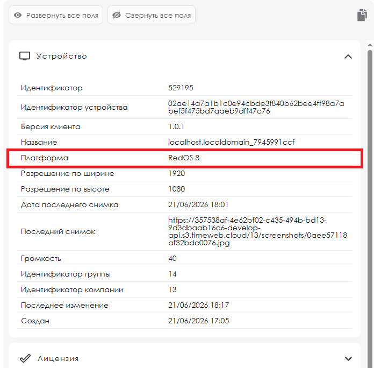The image size is (374, 368).
Task: Click the monitor icon beside Устройство
Action: 25,56
